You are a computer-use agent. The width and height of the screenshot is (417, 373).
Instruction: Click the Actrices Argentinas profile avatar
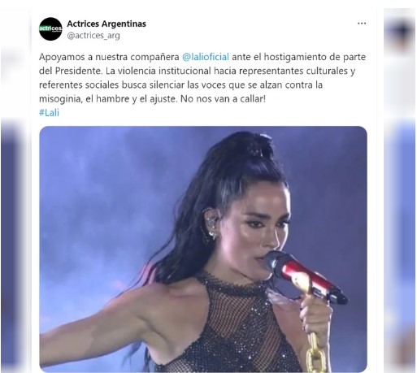click(50, 29)
